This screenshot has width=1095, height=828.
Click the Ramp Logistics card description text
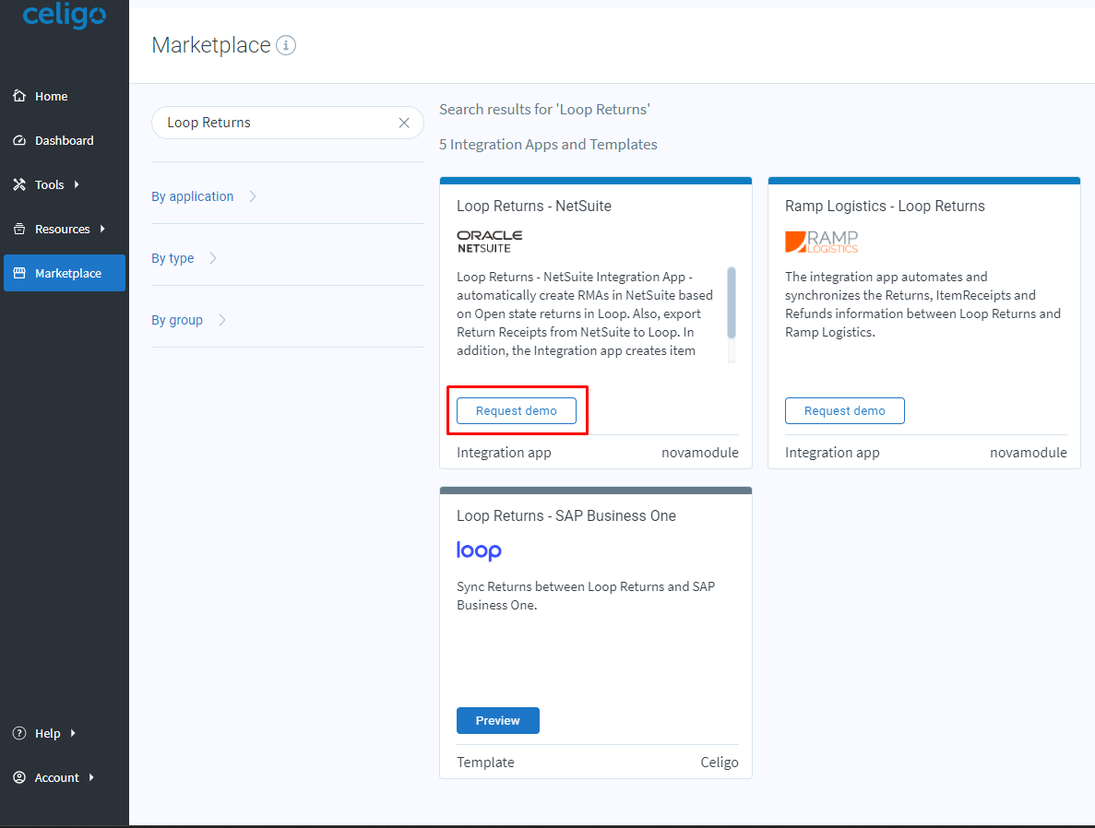tap(922, 304)
